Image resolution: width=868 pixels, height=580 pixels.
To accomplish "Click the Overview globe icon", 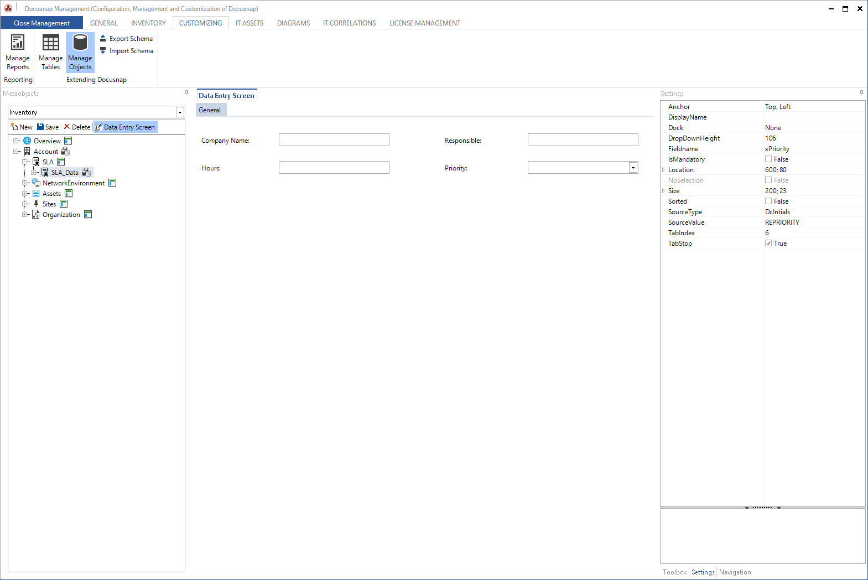I will (x=27, y=141).
